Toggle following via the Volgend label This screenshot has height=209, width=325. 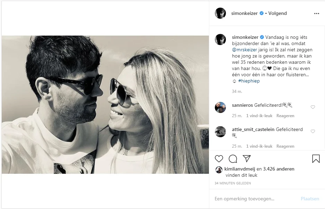click(x=276, y=13)
